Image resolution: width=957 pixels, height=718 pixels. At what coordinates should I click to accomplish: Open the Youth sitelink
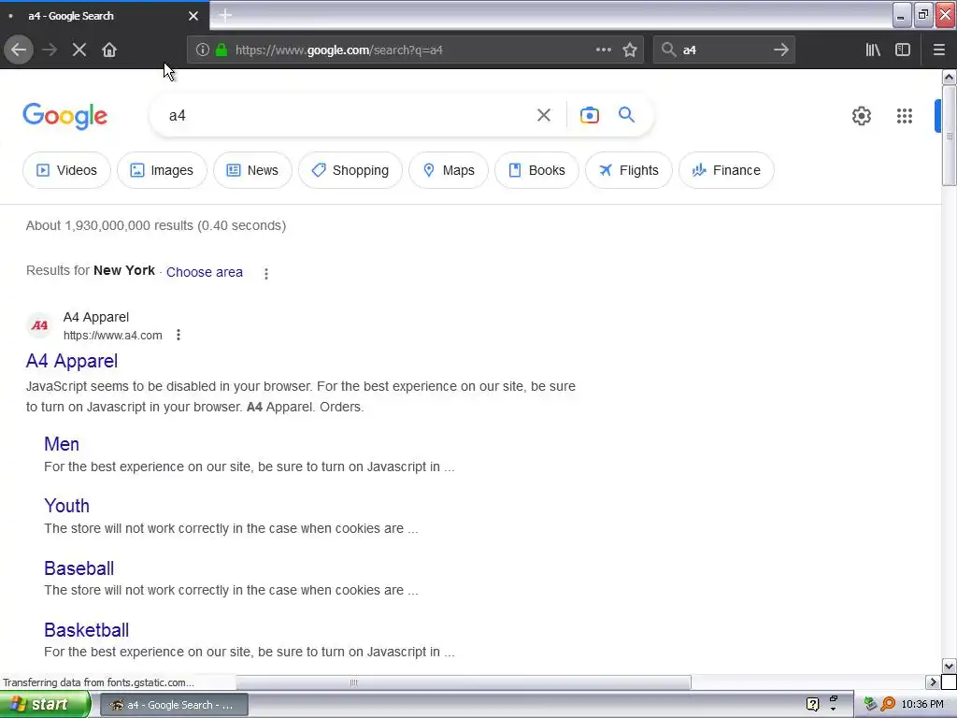click(66, 506)
